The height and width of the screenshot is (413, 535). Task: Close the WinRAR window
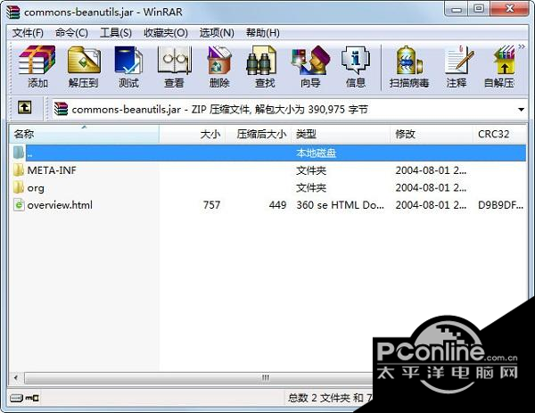(x=509, y=9)
